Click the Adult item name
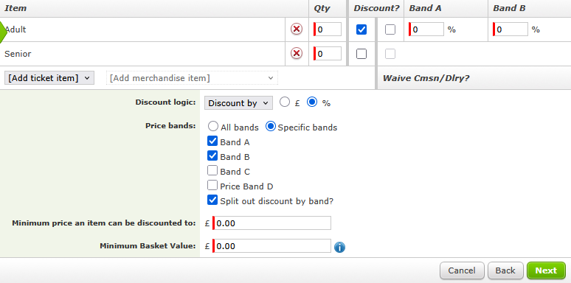This screenshot has width=571, height=283. (15, 29)
